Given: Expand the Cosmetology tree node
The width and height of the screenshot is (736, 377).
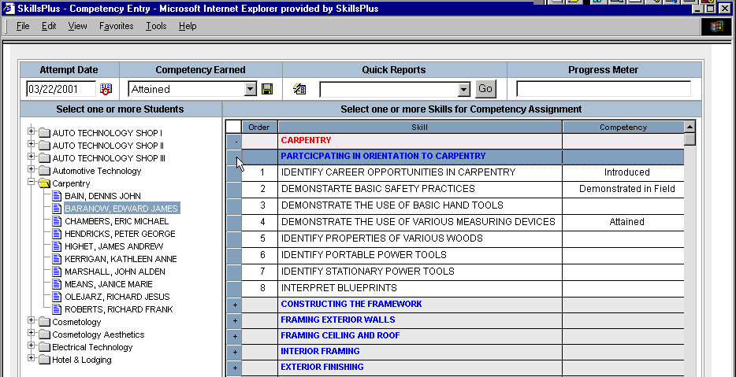Looking at the screenshot, I should [32, 320].
